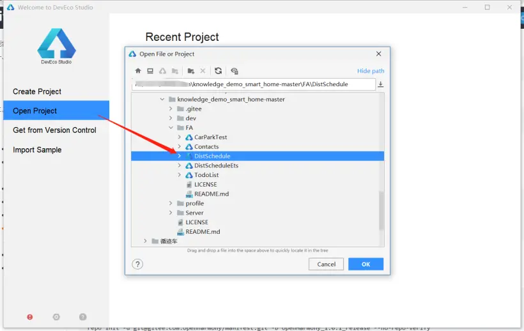Create new folder icon in toolbar
524x331 pixels.
(x=191, y=71)
